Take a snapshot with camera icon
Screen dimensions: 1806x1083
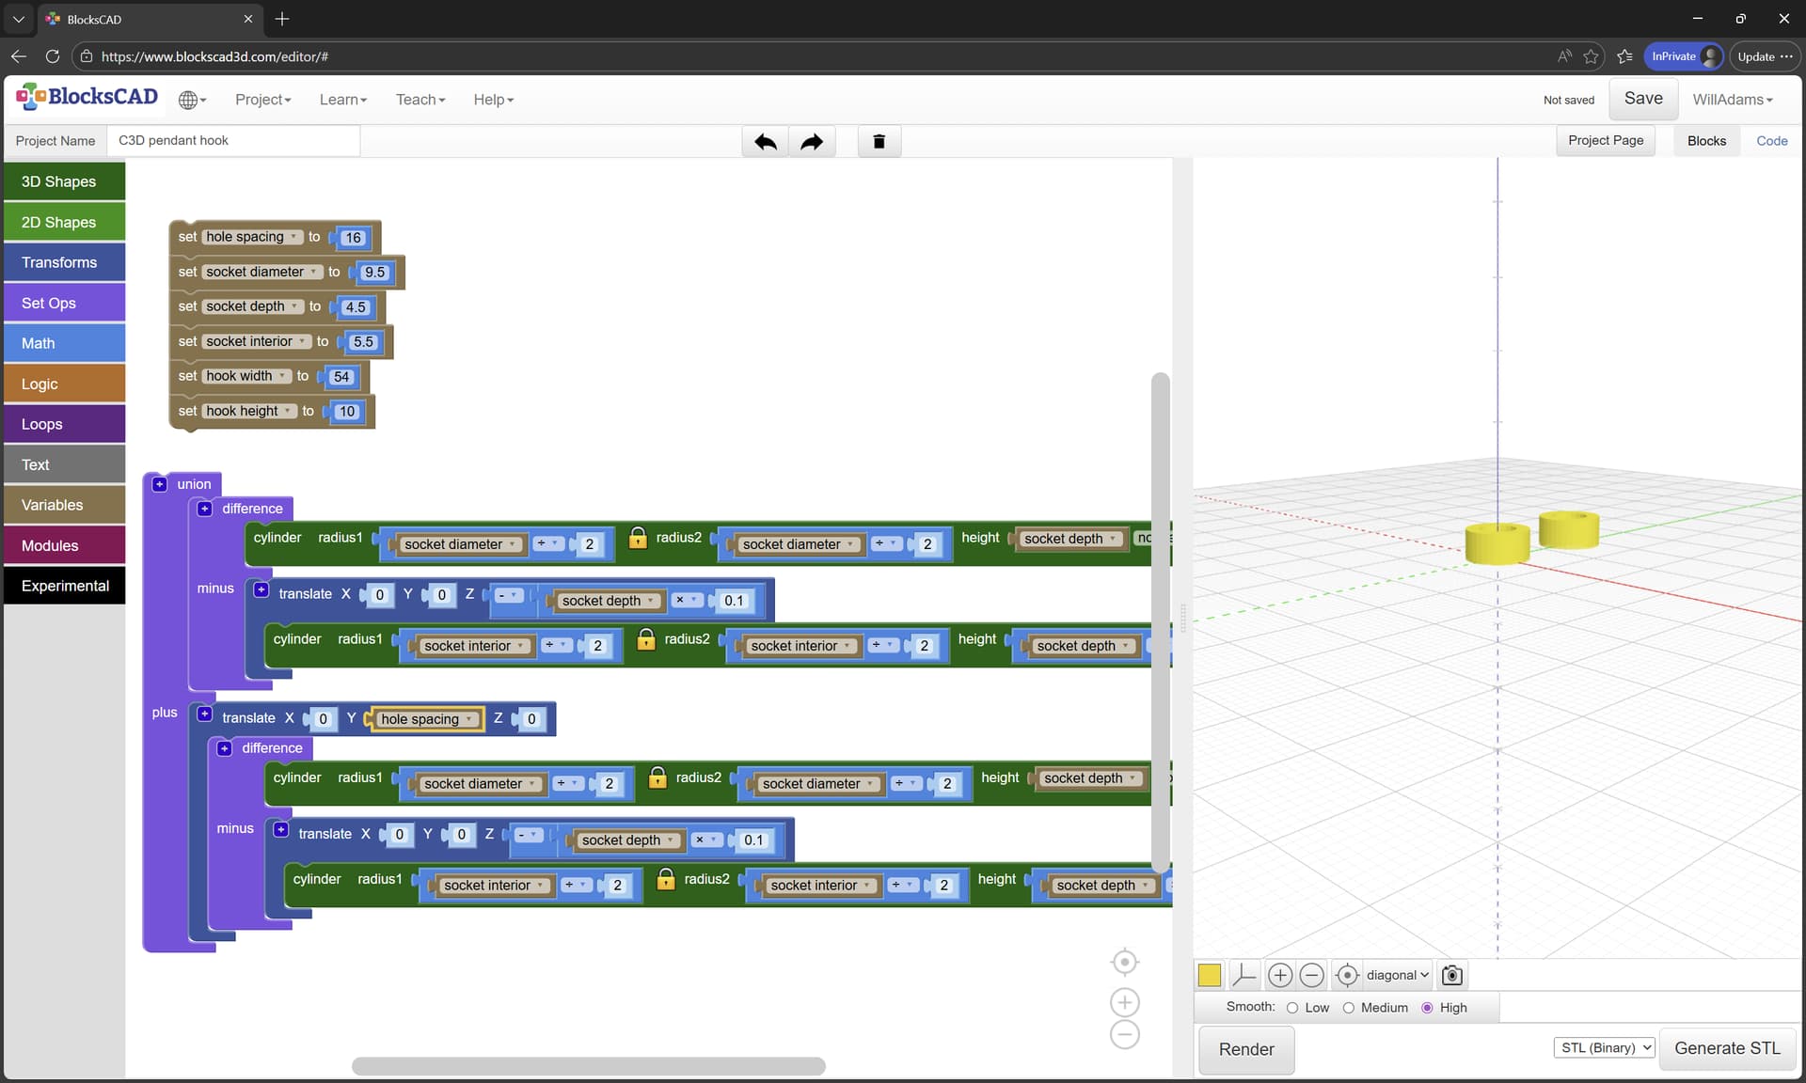(x=1451, y=975)
